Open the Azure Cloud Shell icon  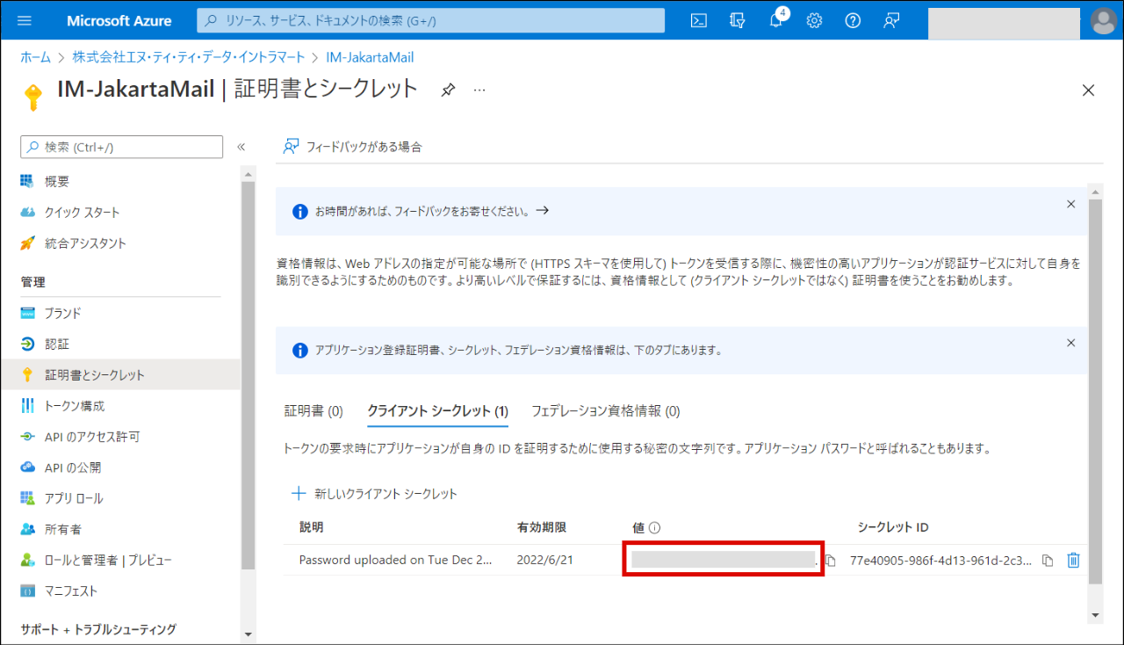coord(699,20)
